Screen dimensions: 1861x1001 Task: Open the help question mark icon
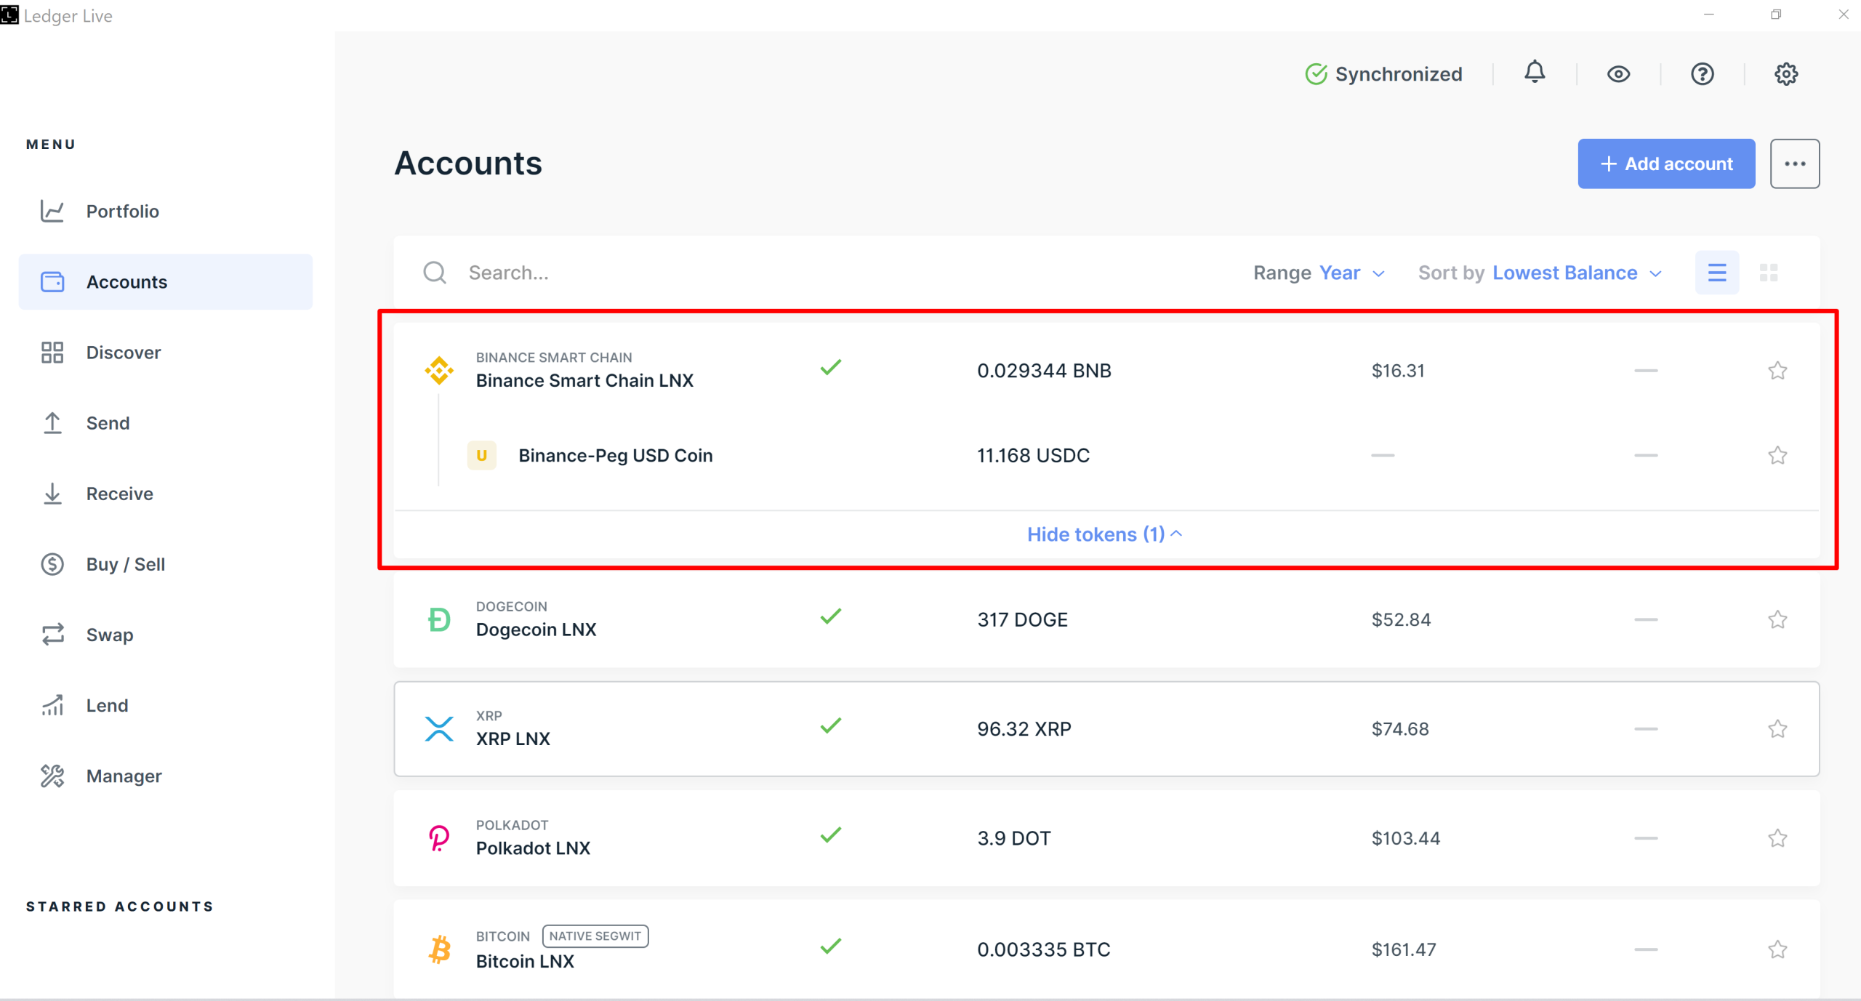[1703, 74]
